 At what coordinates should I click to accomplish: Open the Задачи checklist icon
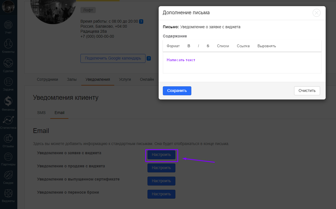8,82
